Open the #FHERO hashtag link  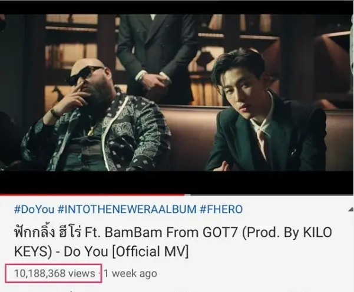pyautogui.click(x=221, y=209)
